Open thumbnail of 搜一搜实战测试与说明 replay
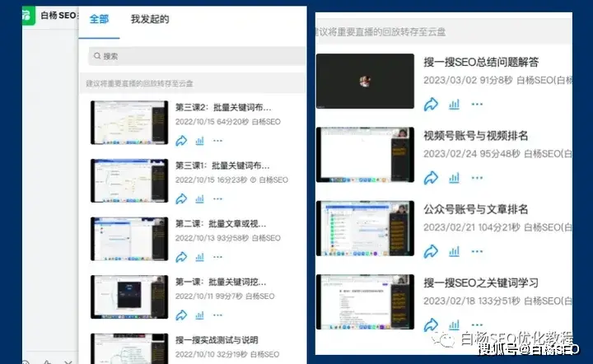This screenshot has width=593, height=364. 129,348
